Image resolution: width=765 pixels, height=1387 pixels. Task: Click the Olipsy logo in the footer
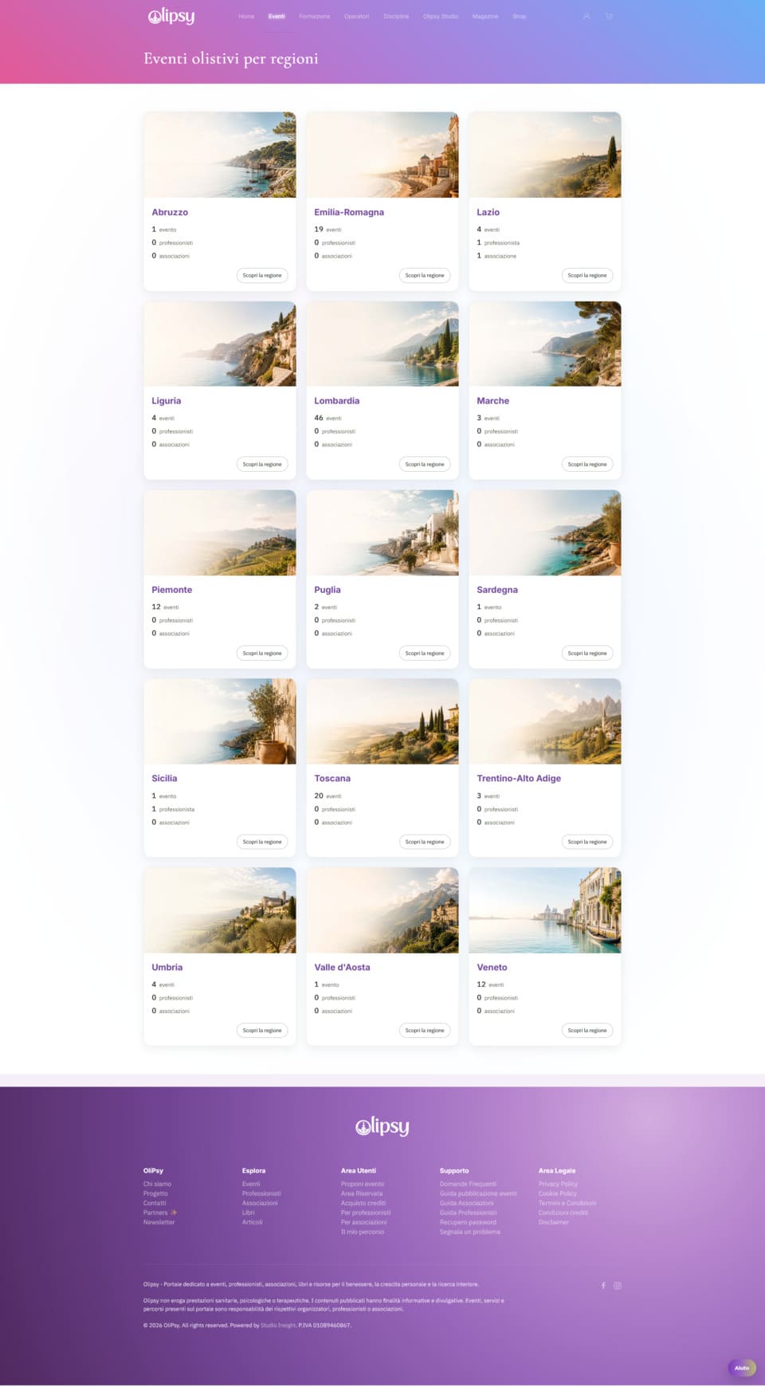click(x=382, y=1126)
